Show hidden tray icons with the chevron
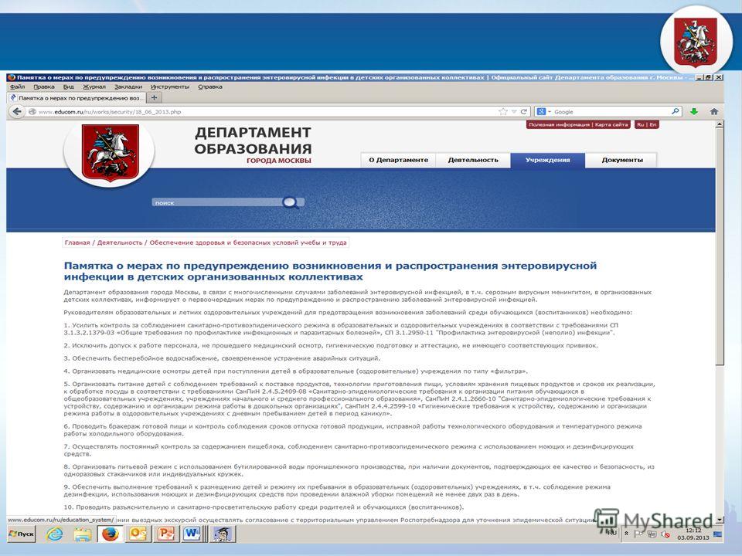 [x=626, y=534]
